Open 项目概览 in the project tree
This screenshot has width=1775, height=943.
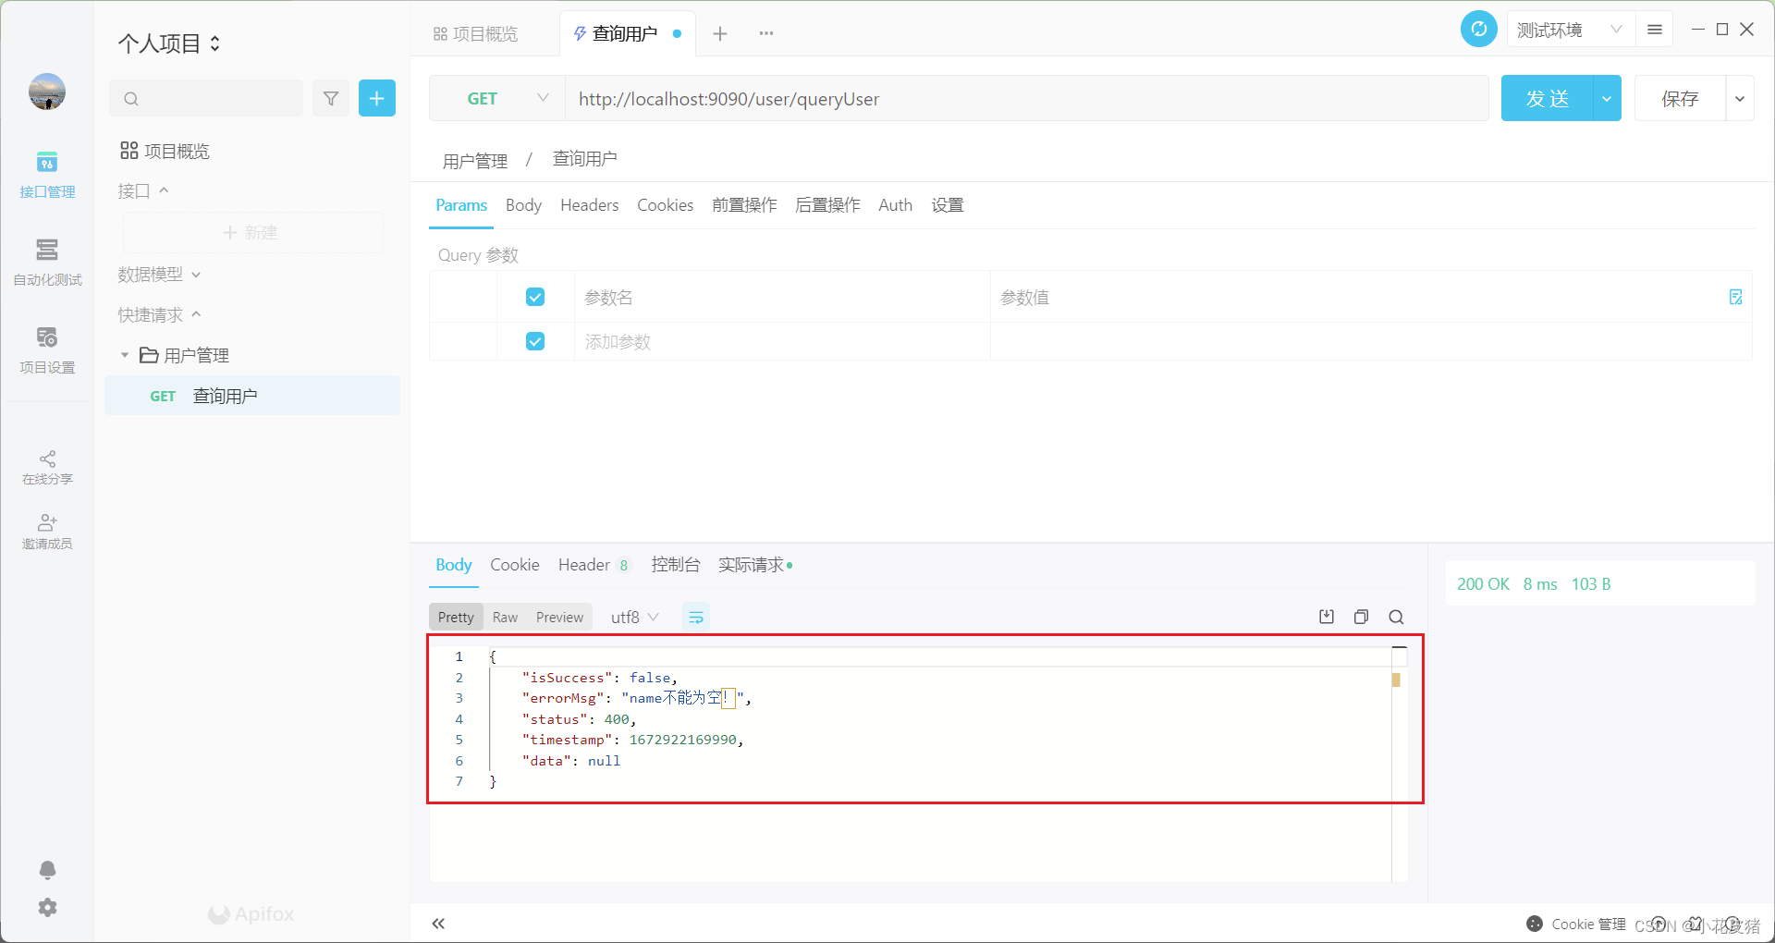165,151
